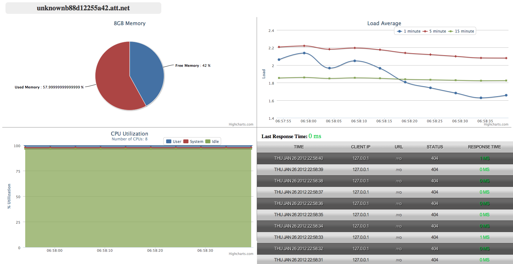This screenshot has height=264, width=513.
Task: Click the TIME column header
Action: click(299, 147)
